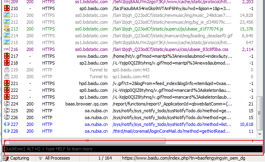Screen dimensions: 265x162
Task: Click body size 647 in row 215
Action: pos(249,43)
